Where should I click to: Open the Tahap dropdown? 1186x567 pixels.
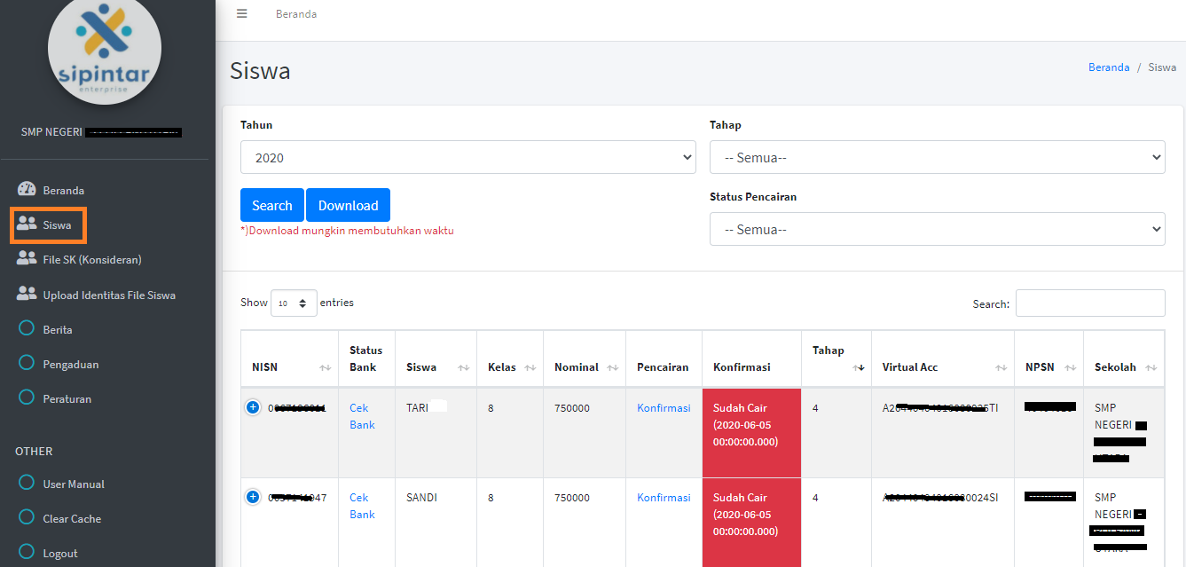point(937,158)
